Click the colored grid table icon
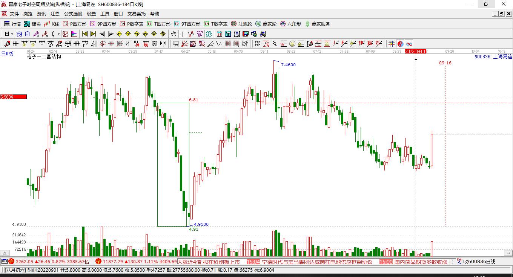 [392, 44]
